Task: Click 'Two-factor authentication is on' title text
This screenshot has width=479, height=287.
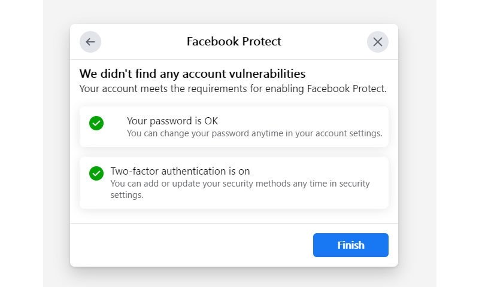Action: coord(180,171)
